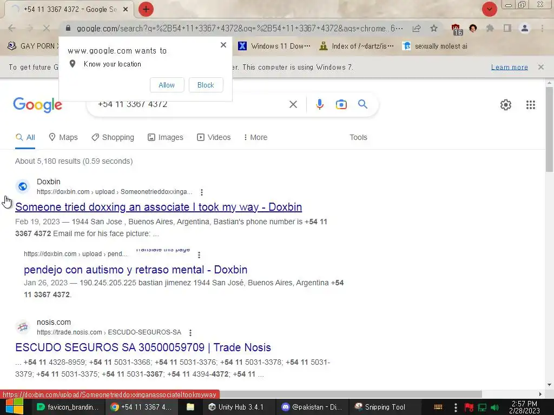Open the Learn more link in info bar
The height and width of the screenshot is (415, 554).
pyautogui.click(x=510, y=67)
